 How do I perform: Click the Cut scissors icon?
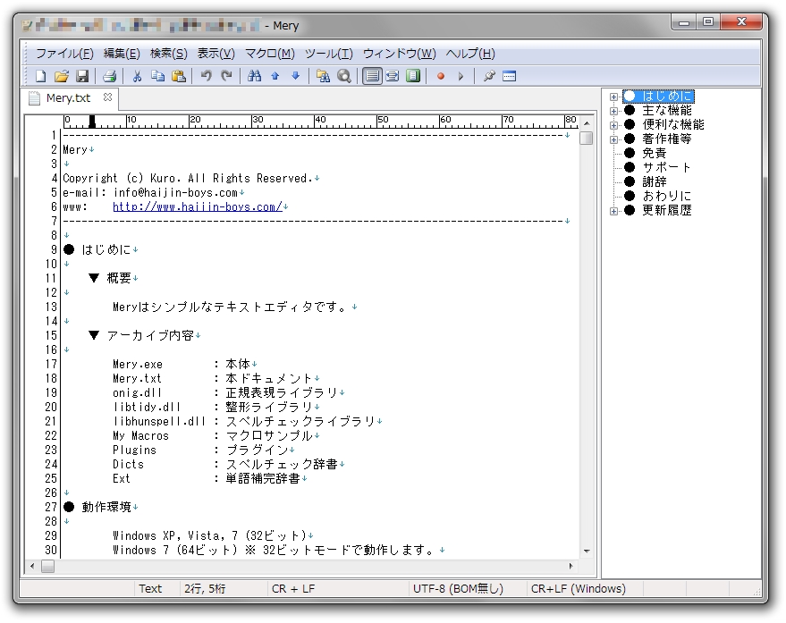tap(137, 76)
